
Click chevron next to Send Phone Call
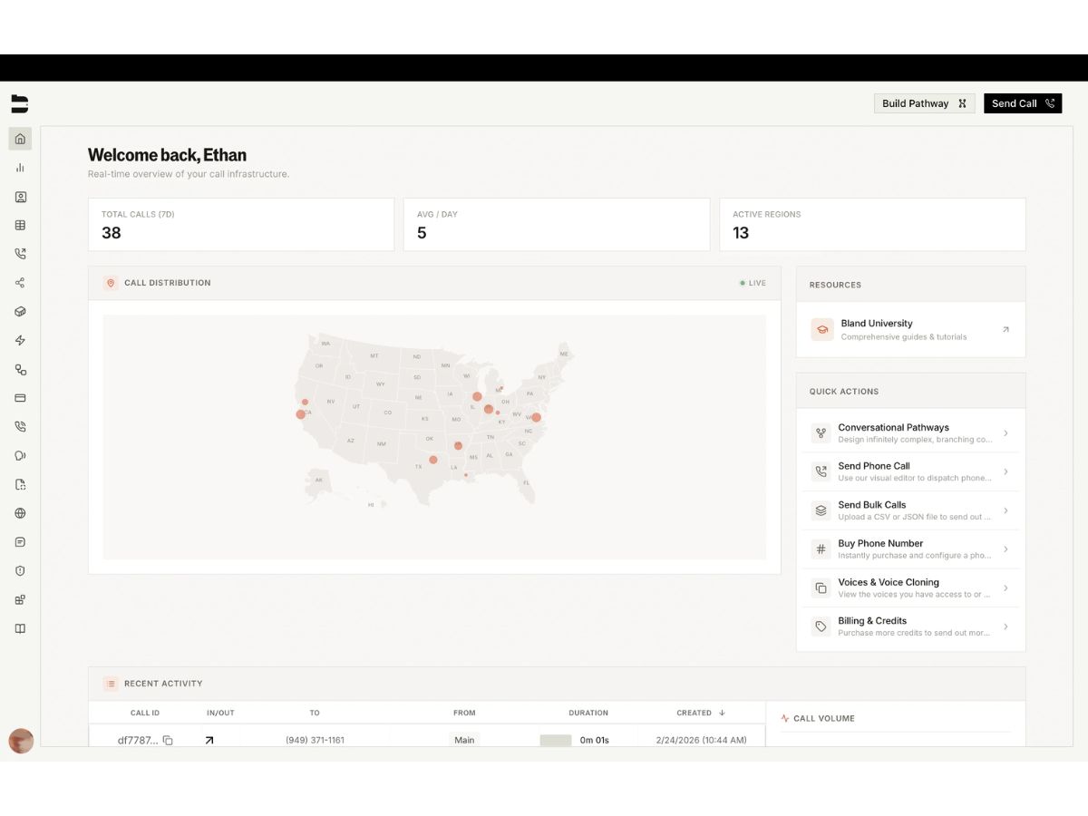1005,471
